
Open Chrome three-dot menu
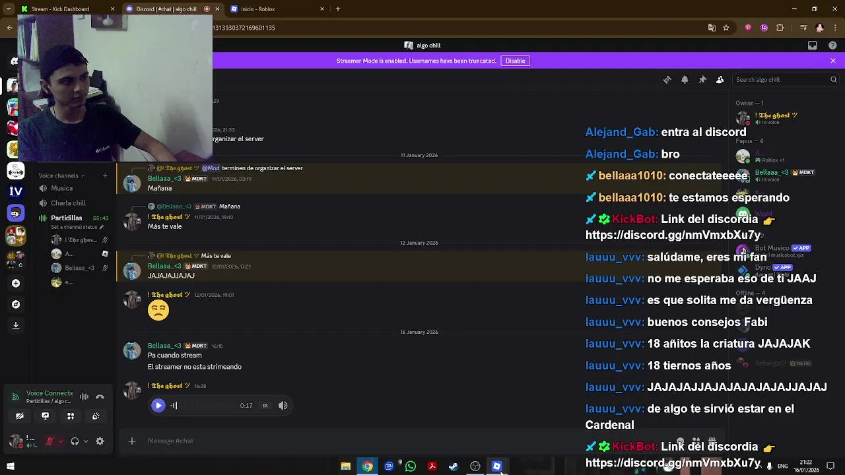click(834, 28)
